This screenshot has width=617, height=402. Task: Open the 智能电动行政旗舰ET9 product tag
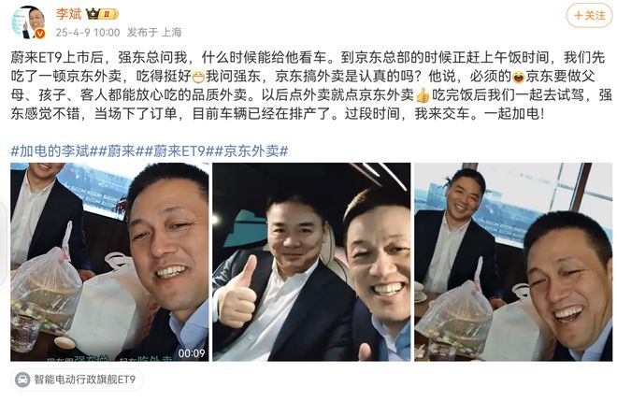pyautogui.click(x=78, y=380)
